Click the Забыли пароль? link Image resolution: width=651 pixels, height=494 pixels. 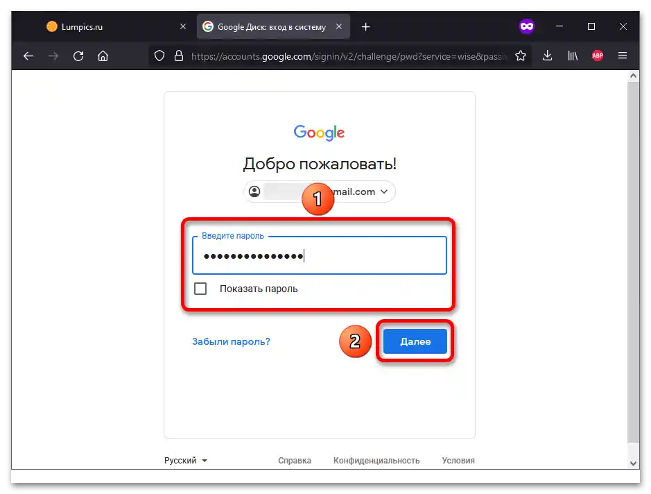[x=231, y=341]
